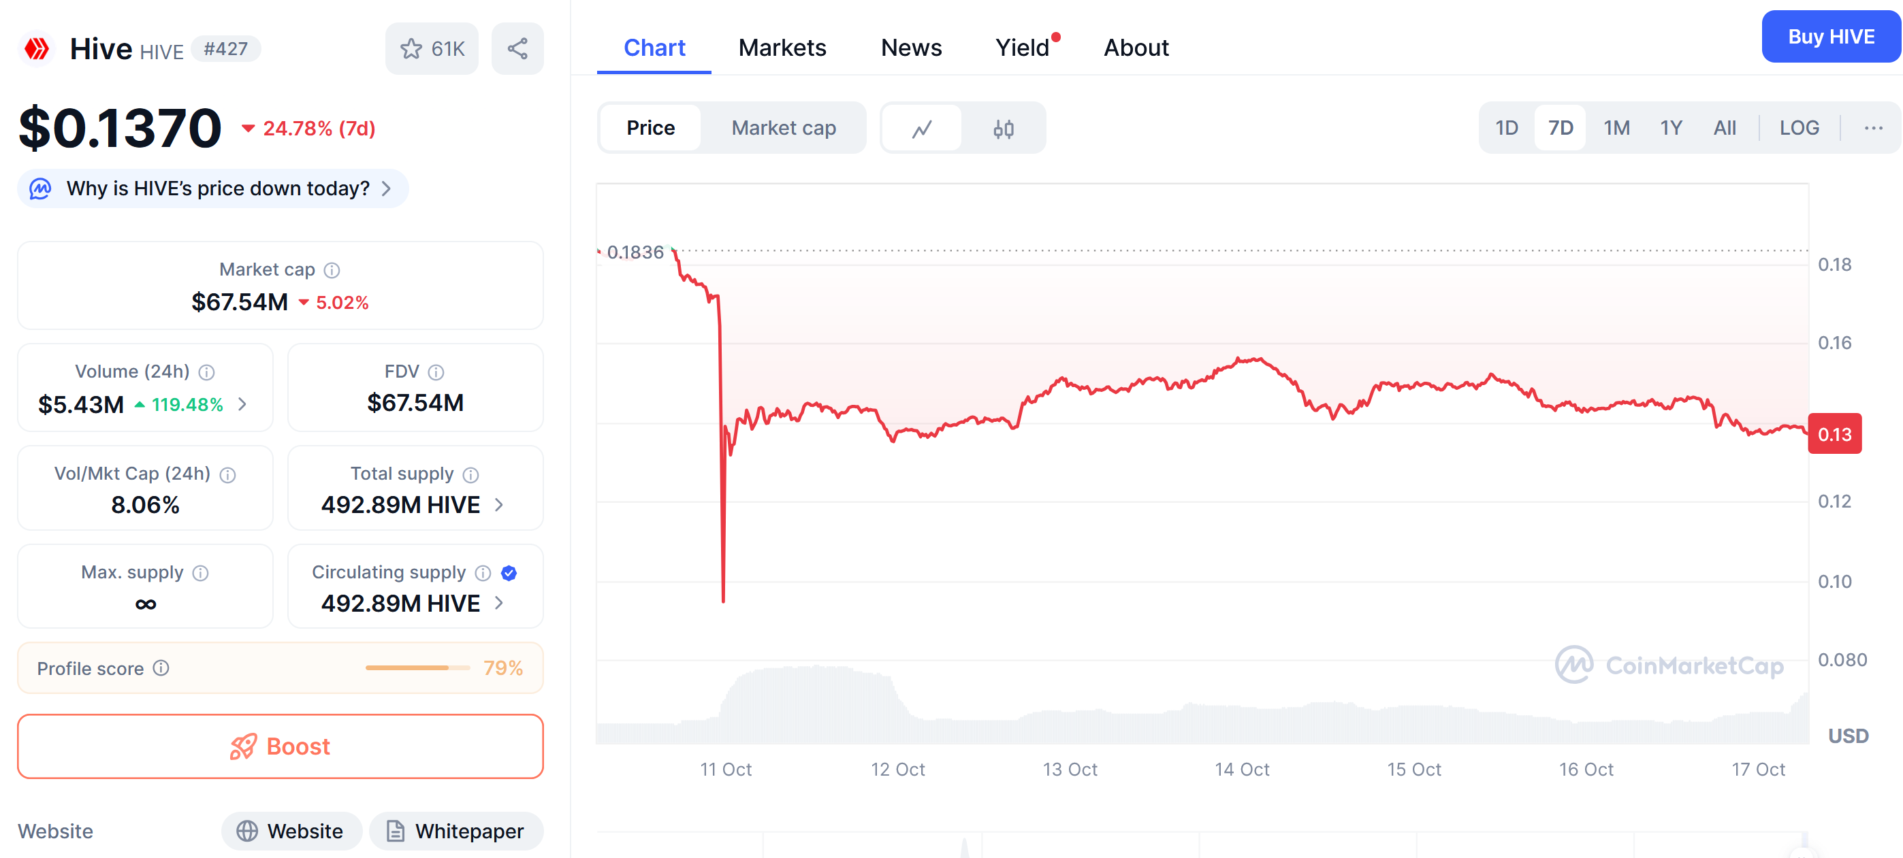Switch chart to candlestick view

click(1003, 129)
